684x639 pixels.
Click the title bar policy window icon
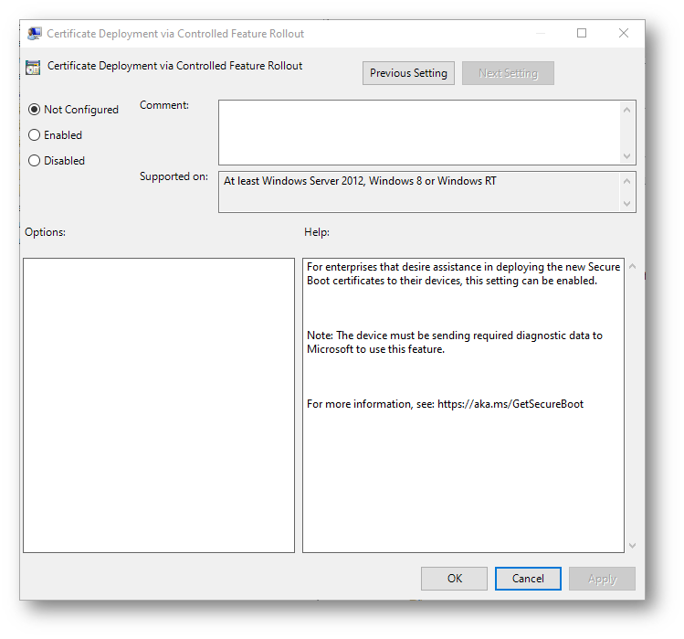pyautogui.click(x=35, y=34)
